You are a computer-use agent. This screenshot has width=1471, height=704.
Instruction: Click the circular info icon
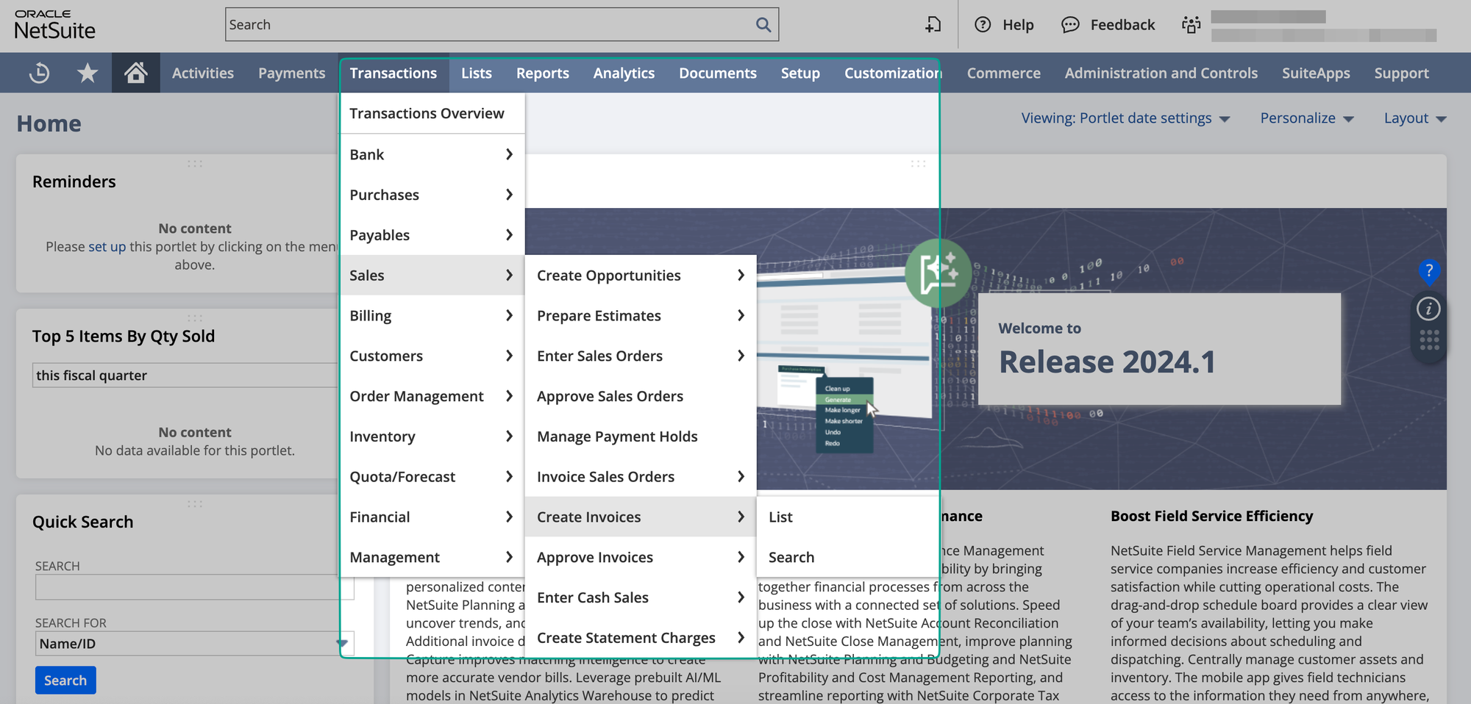tap(1428, 309)
